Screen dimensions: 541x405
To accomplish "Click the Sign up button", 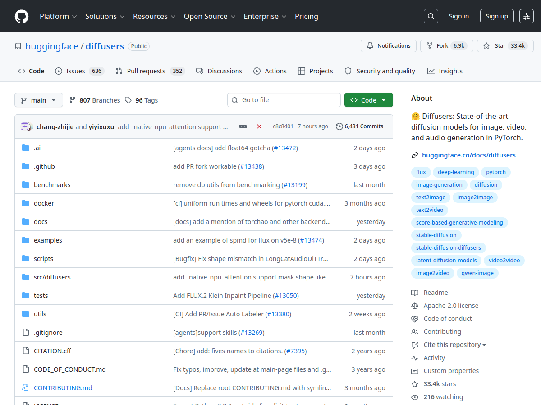I will pos(496,16).
